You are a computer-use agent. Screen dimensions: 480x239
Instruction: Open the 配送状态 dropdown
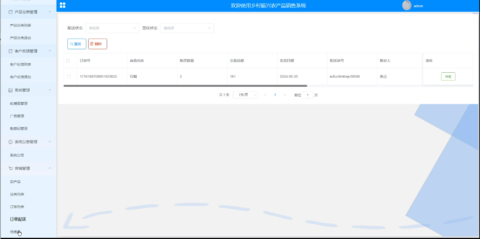pos(112,28)
